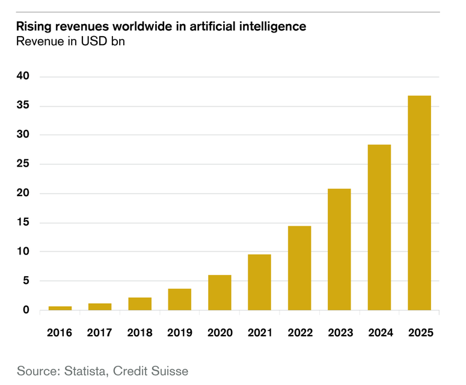The height and width of the screenshot is (385, 466).
Task: Click the 2025 revenue bar
Action: [419, 203]
